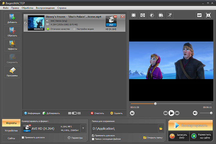The image size is (216, 144).
Task: Click Дублировать to duplicate the video
Action: (51, 113)
